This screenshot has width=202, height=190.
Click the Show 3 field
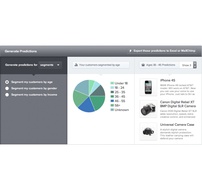click(186, 65)
